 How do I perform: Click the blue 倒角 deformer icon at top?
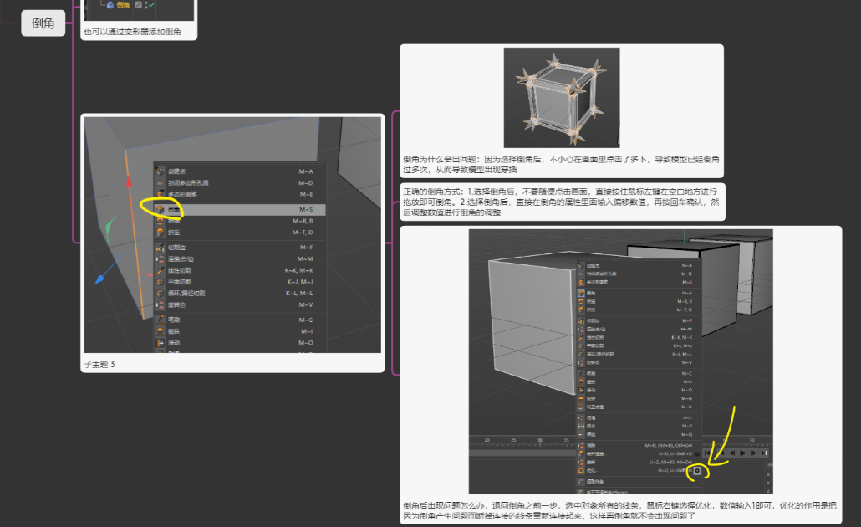pos(110,5)
